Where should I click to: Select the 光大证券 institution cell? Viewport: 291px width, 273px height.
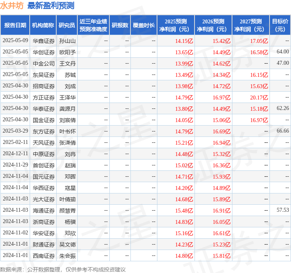[x=44, y=199]
